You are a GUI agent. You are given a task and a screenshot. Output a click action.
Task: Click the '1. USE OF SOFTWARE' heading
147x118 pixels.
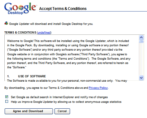click(26, 76)
